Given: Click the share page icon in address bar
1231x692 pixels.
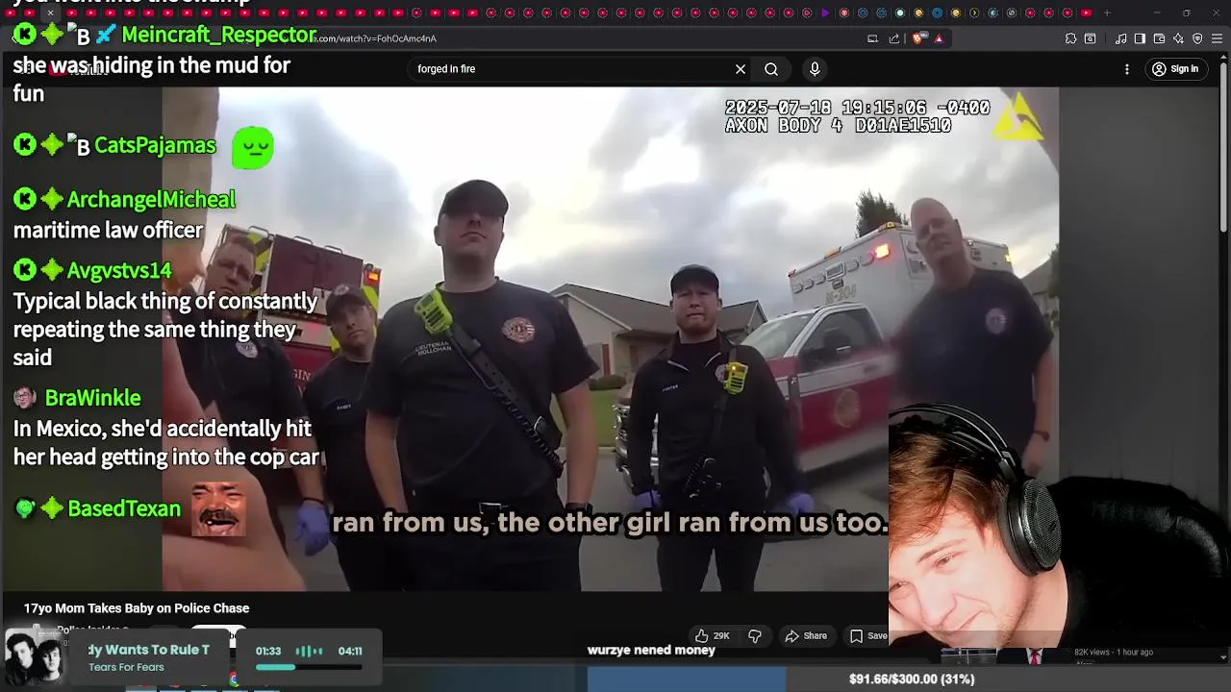Looking at the screenshot, I should 894,38.
